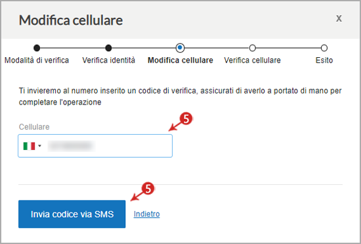Select the Italian flag icon
Image resolution: width=361 pixels, height=244 pixels.
pyautogui.click(x=29, y=146)
